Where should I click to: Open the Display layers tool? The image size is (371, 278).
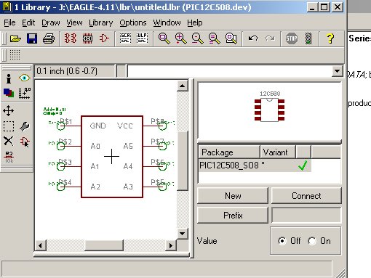pos(9,93)
